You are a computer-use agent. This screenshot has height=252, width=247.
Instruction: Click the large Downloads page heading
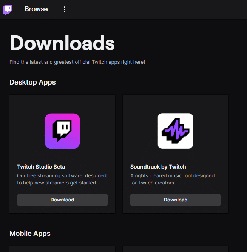pos(62,43)
